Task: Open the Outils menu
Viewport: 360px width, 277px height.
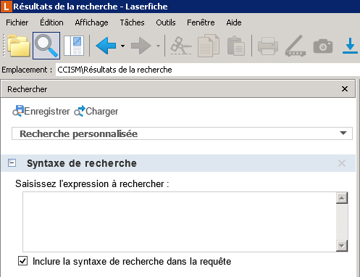Action: (x=166, y=22)
